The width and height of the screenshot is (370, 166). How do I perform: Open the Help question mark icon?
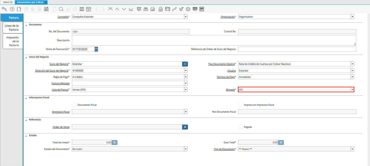click(x=12, y=9)
